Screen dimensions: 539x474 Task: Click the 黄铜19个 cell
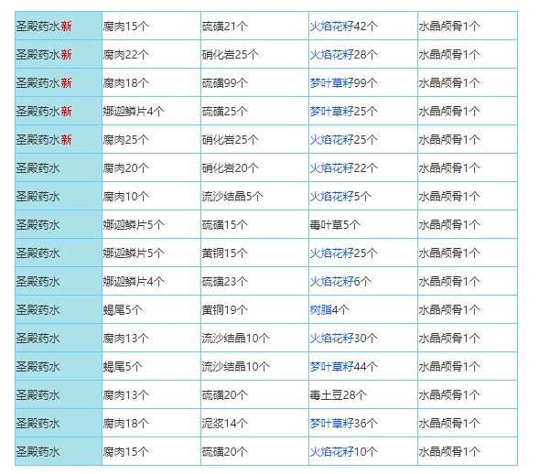point(254,309)
